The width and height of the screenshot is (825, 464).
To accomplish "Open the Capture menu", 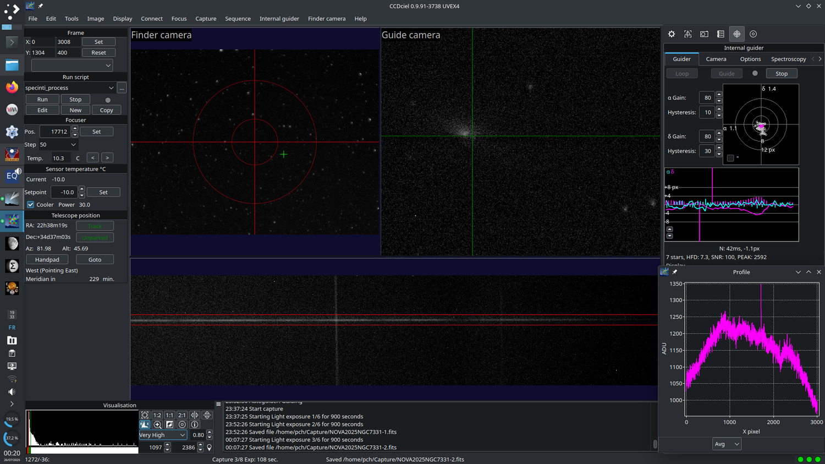I will pyautogui.click(x=206, y=19).
